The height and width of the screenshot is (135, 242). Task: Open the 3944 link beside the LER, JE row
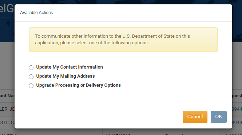click(x=237, y=109)
